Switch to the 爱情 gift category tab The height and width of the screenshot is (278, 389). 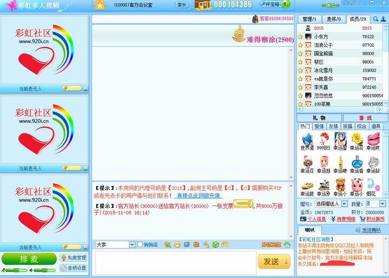click(319, 126)
